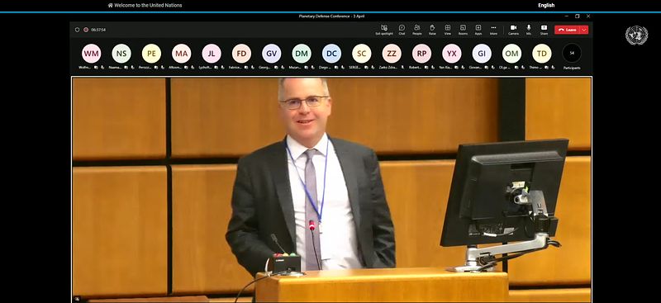The width and height of the screenshot is (661, 303).
Task: Toggle the Mic mute button
Action: [x=529, y=30]
